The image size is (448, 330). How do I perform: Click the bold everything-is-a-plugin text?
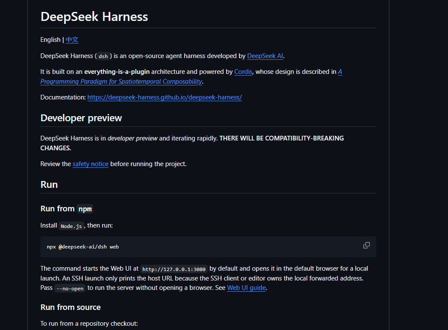(x=117, y=72)
